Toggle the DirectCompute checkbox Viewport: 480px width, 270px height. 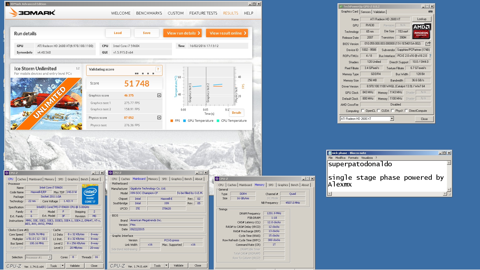(406, 111)
